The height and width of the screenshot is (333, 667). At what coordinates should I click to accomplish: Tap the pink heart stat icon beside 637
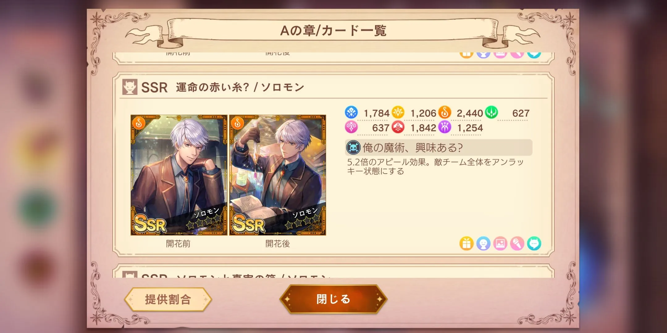351,127
